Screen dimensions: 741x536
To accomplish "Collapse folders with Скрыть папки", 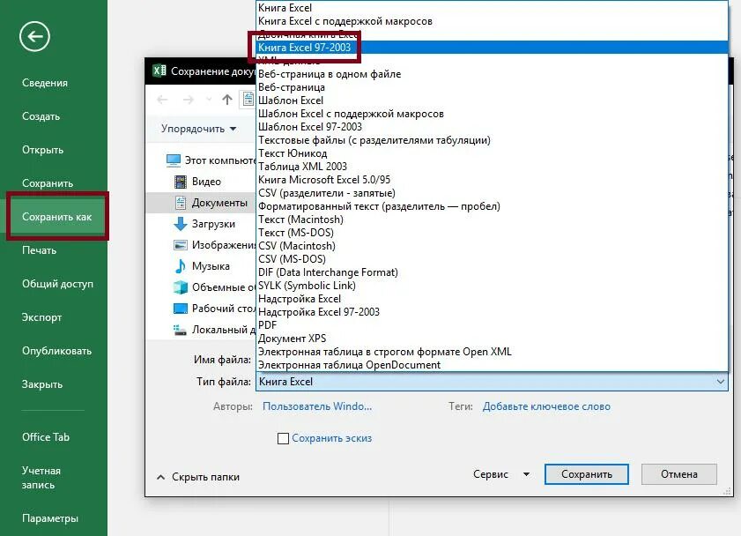I will tap(197, 477).
